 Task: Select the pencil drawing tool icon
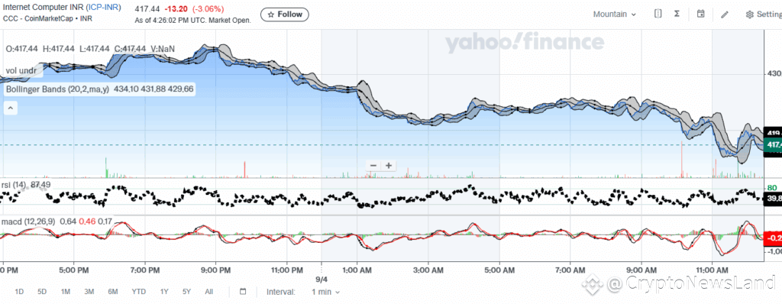coord(725,15)
